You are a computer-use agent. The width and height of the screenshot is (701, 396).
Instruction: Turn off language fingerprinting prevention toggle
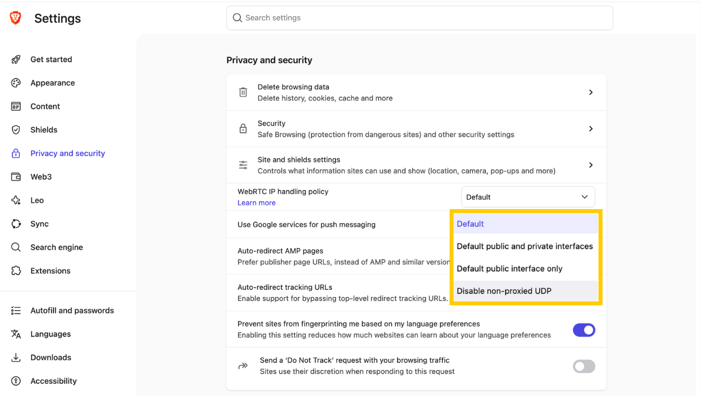[x=584, y=330]
